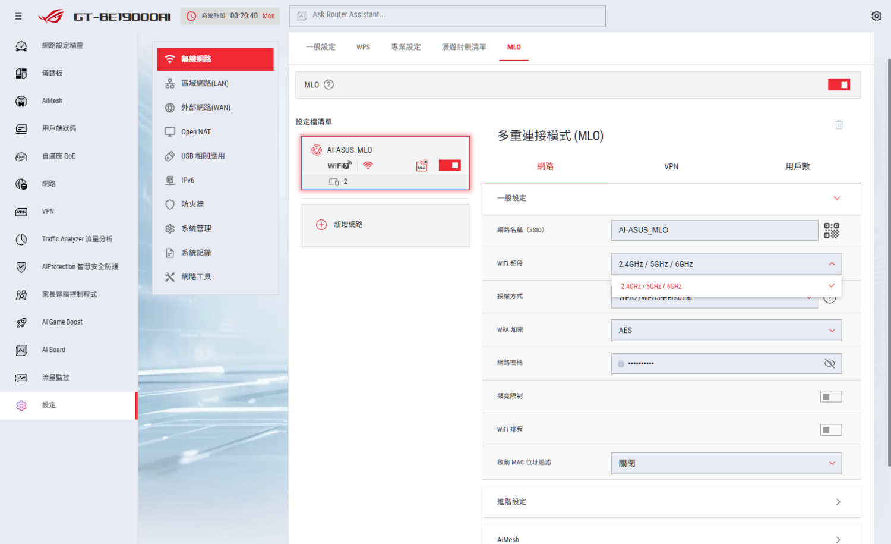891x544 pixels.
Task: Open the MAC address filter dropdown
Action: point(726,463)
